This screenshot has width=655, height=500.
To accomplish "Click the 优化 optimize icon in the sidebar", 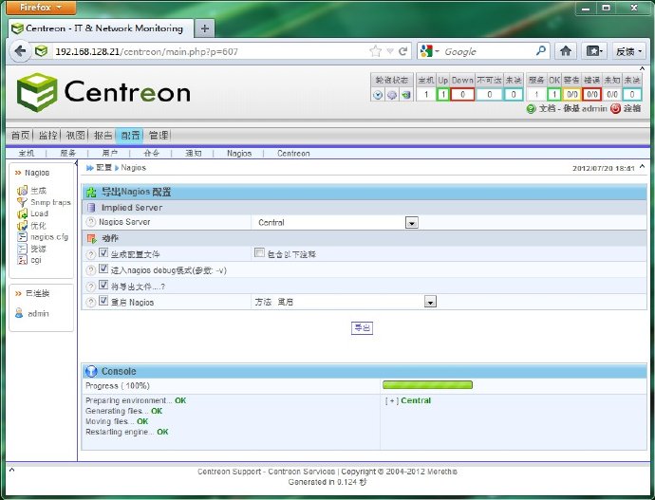I will click(22, 226).
